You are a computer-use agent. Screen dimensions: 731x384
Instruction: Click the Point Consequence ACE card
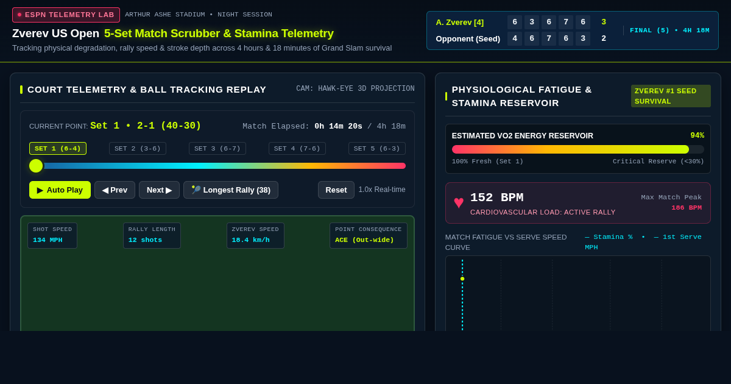(x=369, y=235)
